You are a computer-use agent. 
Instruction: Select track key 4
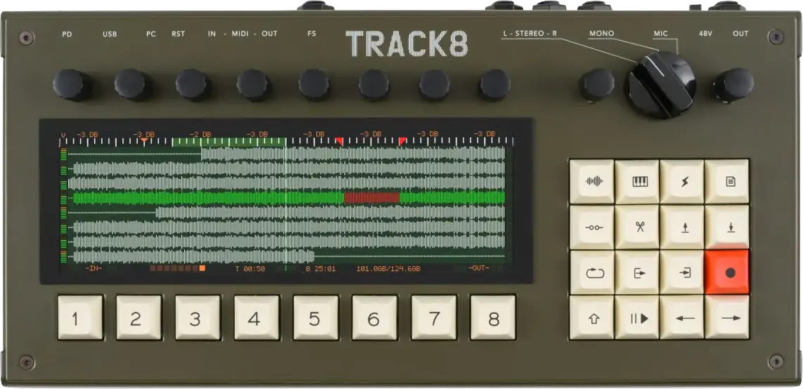[x=257, y=317]
